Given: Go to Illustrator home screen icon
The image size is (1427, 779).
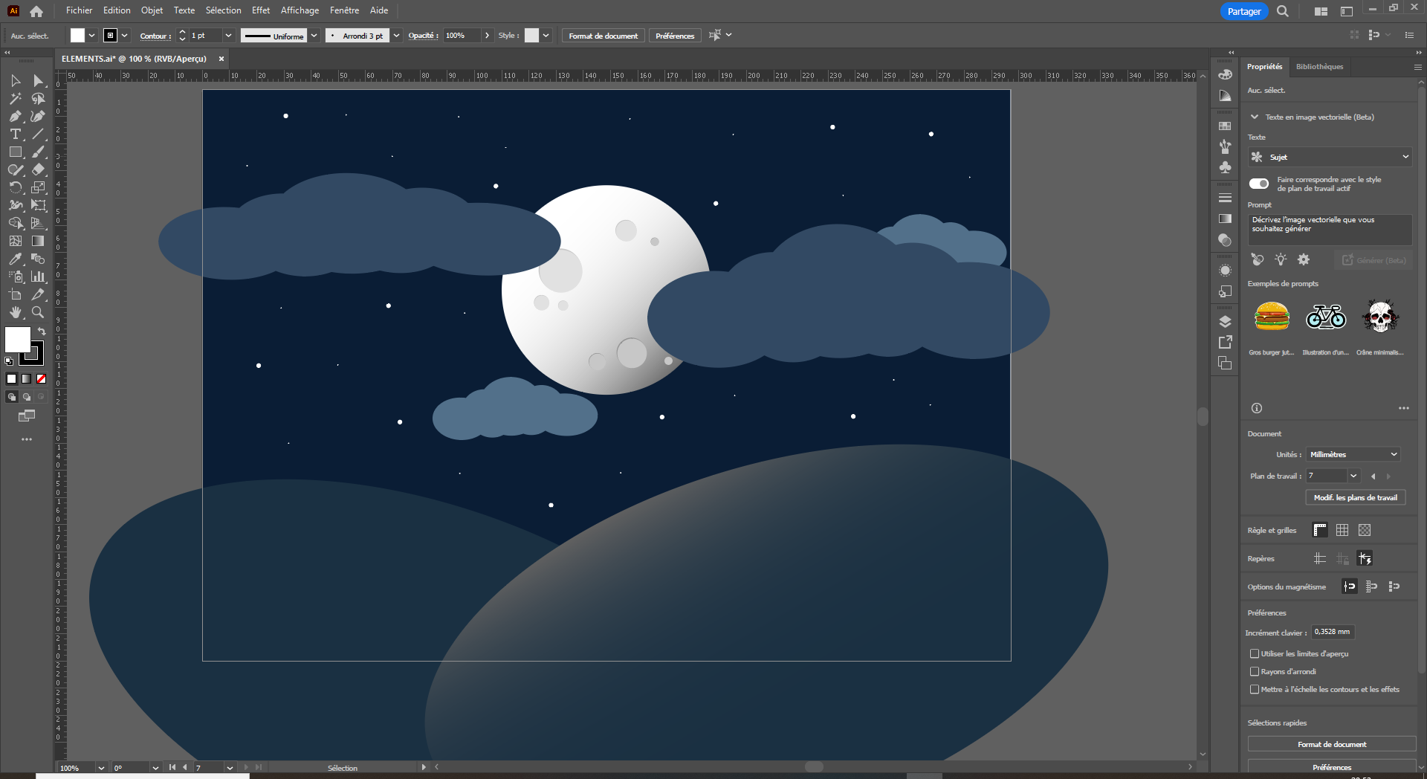Looking at the screenshot, I should click(x=36, y=11).
